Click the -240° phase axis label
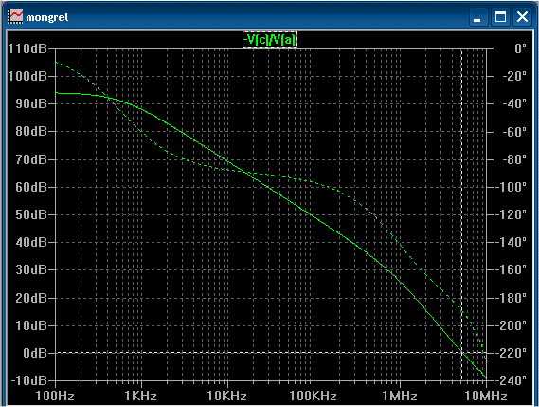539x407 pixels. (511, 380)
